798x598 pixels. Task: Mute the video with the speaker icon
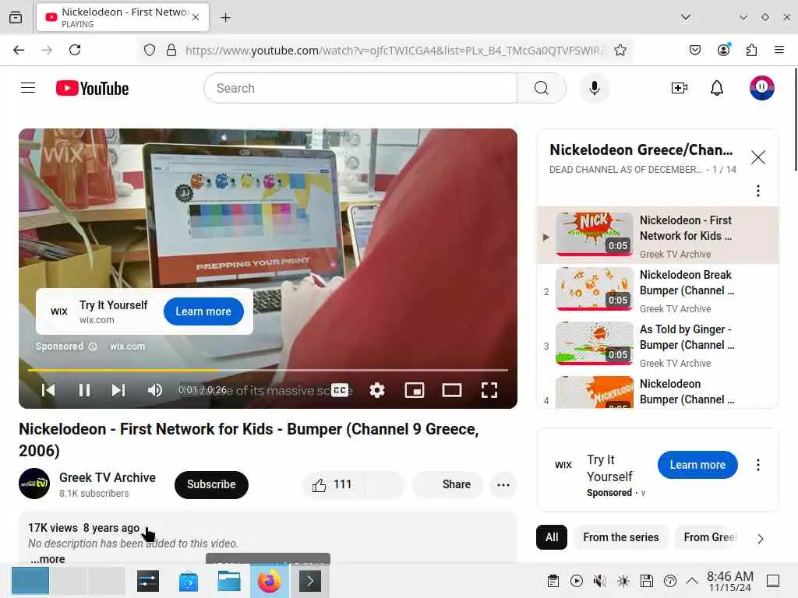tap(155, 390)
